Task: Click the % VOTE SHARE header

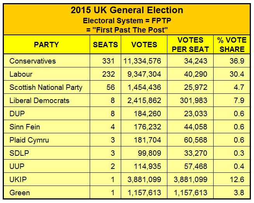Action: tap(232, 45)
